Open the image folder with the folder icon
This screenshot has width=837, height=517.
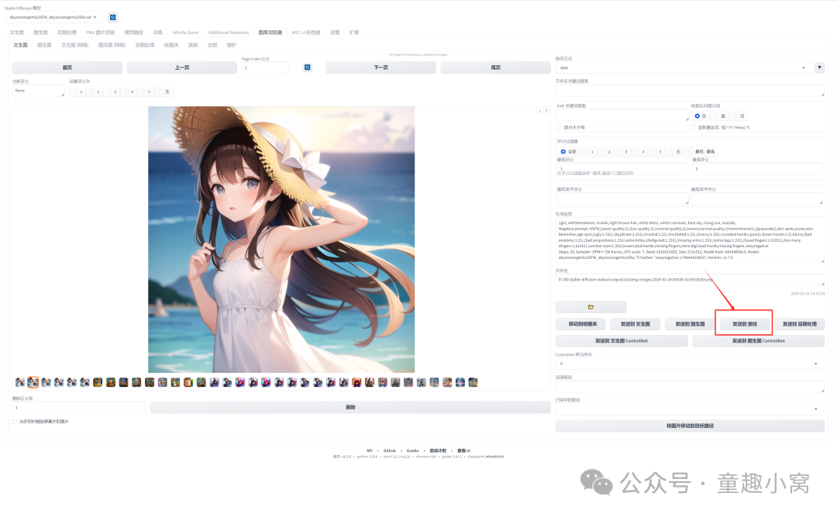[591, 307]
